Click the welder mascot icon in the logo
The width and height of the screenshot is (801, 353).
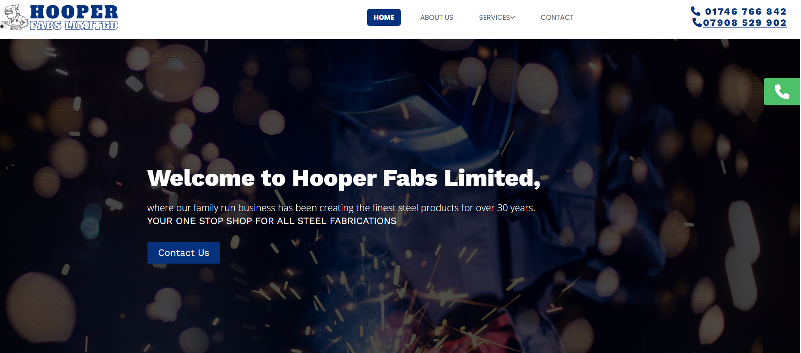coord(15,17)
